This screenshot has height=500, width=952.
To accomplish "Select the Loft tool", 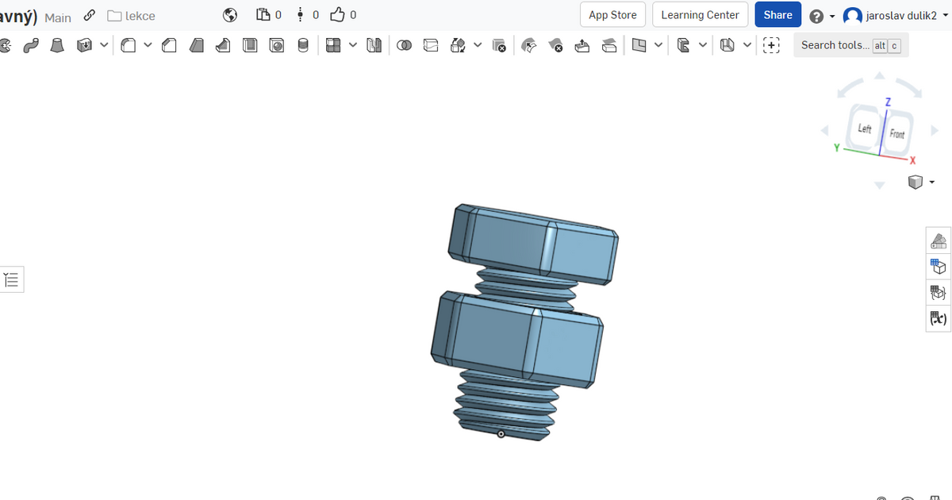I will click(56, 45).
